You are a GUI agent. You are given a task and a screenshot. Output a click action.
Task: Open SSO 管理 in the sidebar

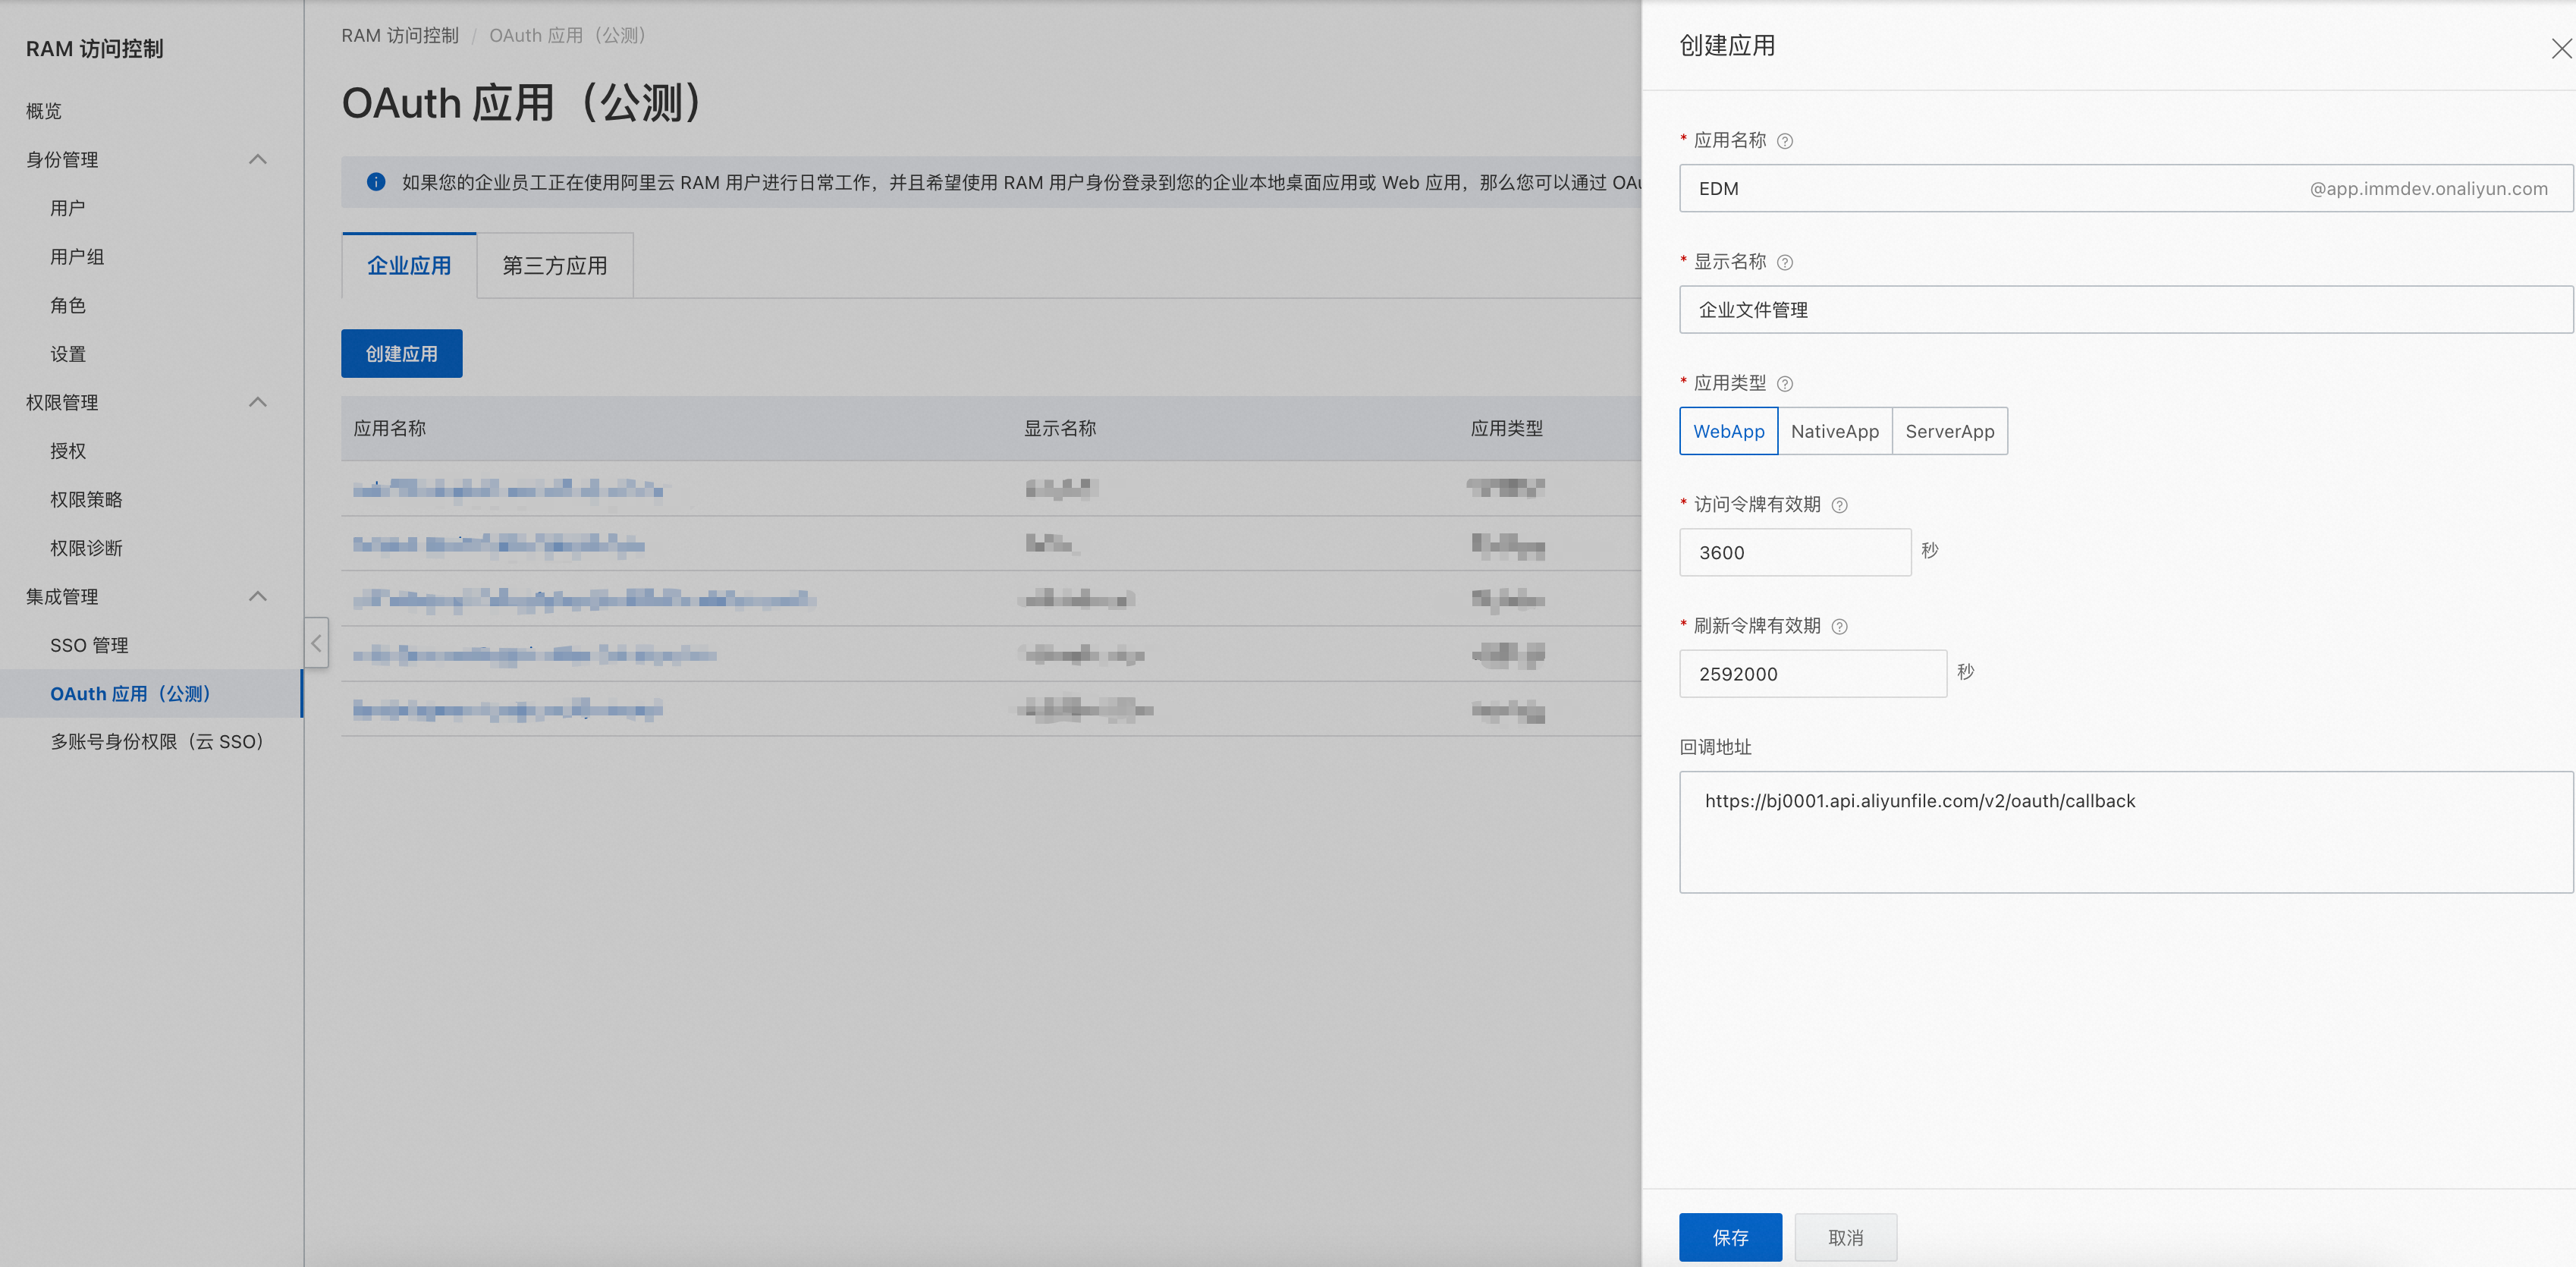point(89,645)
